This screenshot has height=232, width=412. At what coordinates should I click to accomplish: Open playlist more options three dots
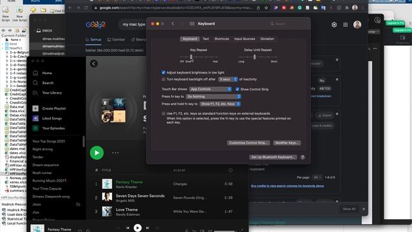click(115, 153)
